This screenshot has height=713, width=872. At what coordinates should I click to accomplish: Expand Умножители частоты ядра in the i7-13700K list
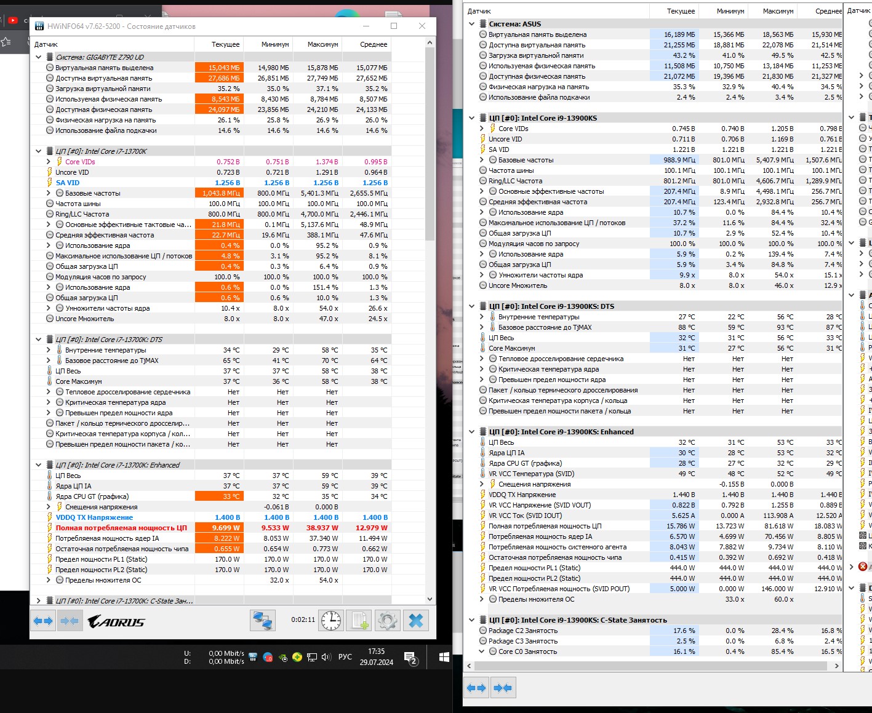49,308
